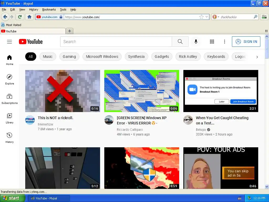Viewport: 269px width, 202px height.
Task: Open the new tab plus button
Action: pyautogui.click(x=69, y=31)
